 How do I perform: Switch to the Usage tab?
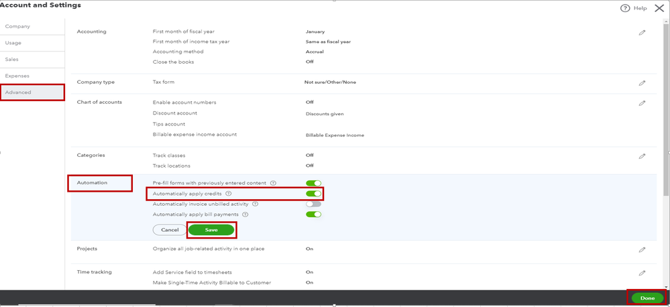32,43
